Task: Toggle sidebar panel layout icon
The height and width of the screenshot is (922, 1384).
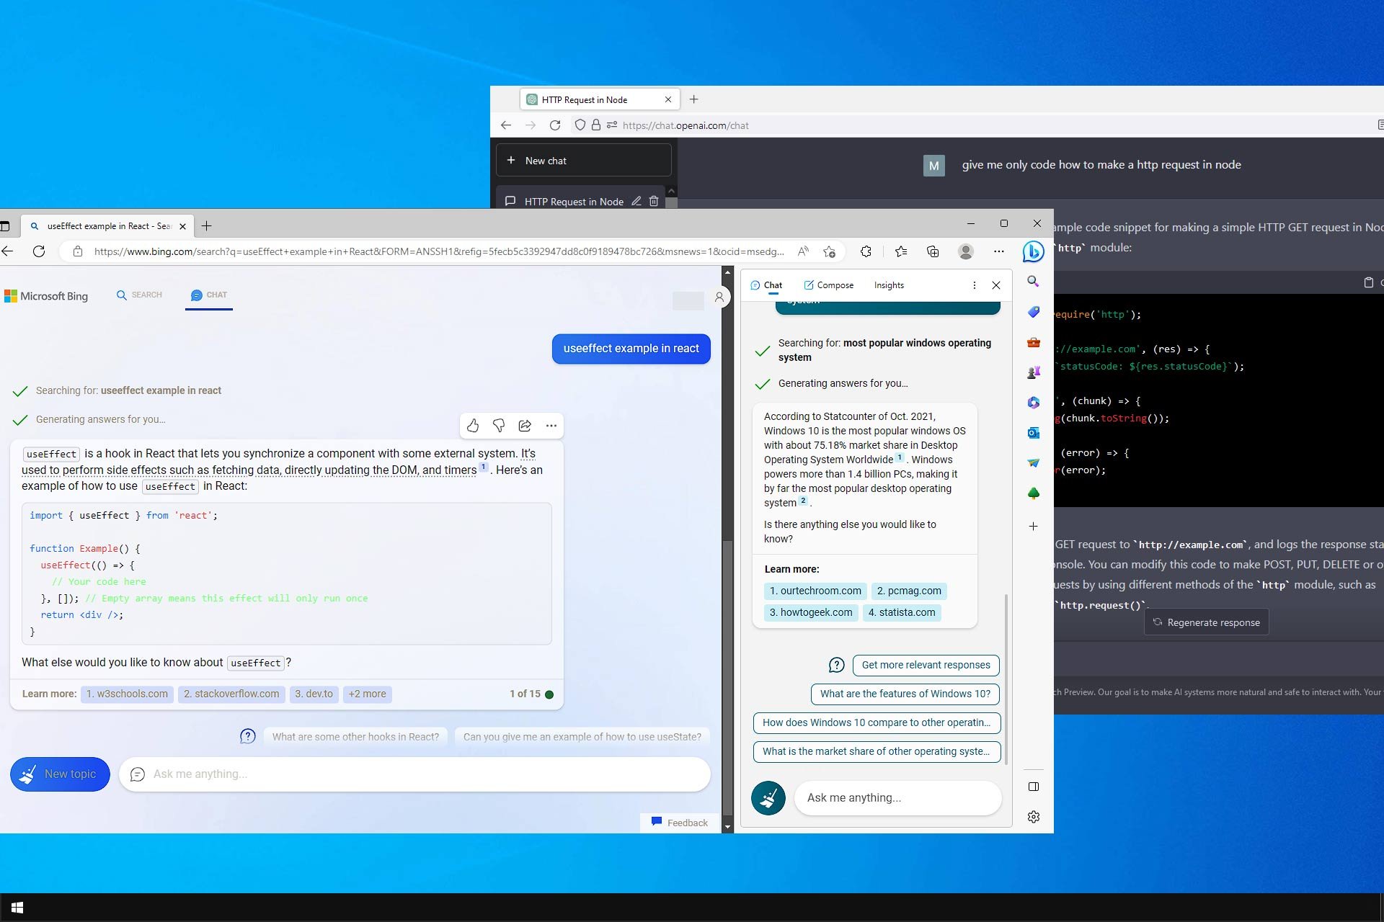Action: pos(1033,787)
